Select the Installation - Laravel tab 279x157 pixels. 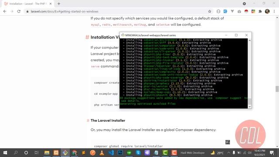pos(27,3)
